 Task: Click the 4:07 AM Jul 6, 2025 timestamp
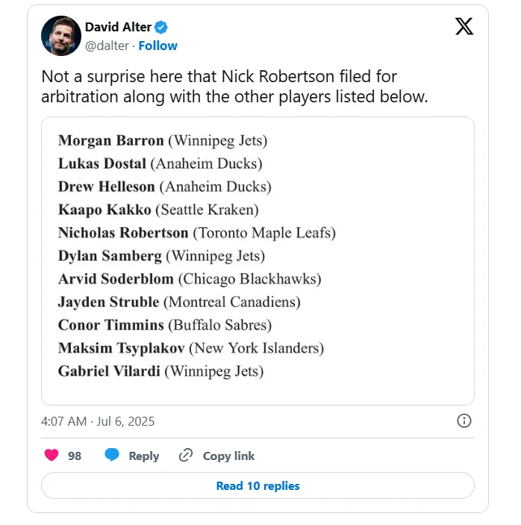tap(98, 421)
